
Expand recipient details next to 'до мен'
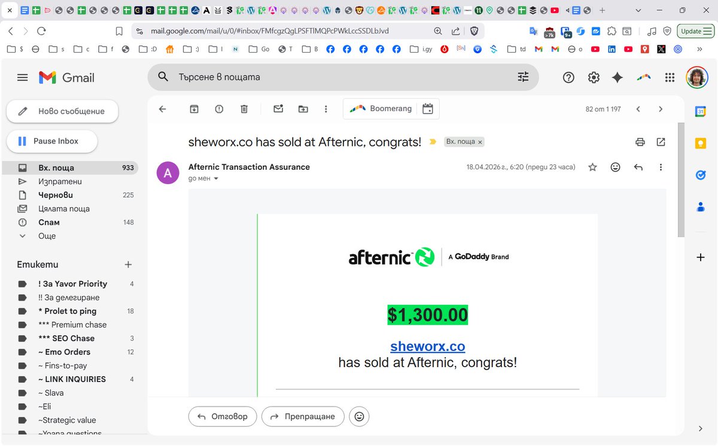pos(216,179)
